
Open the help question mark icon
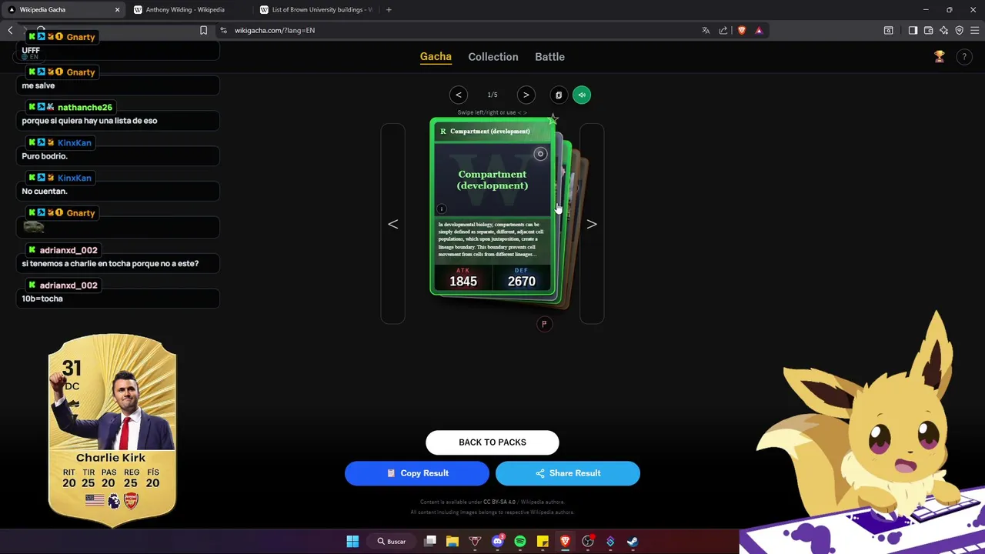pos(964,57)
